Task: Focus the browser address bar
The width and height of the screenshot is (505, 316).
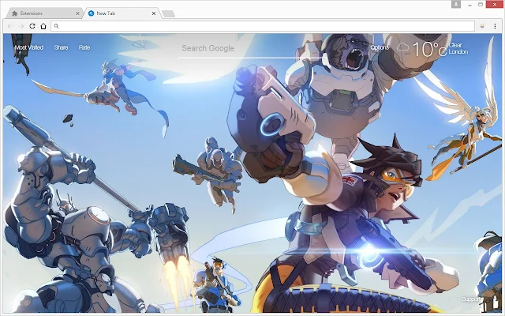Action: point(263,26)
